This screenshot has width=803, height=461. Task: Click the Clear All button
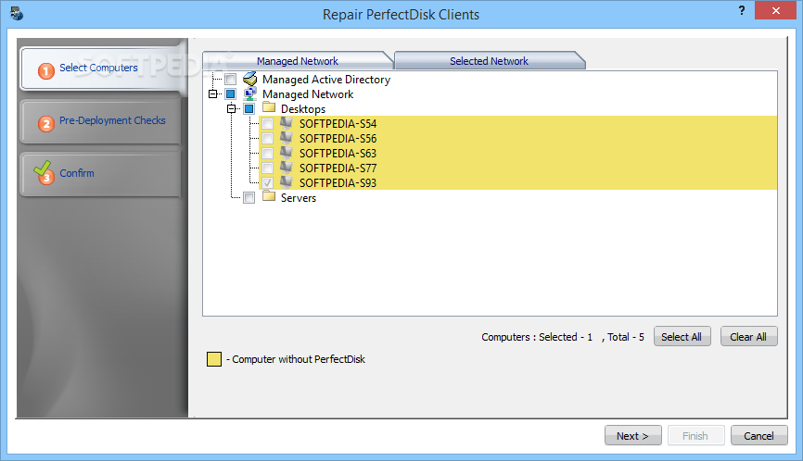748,336
